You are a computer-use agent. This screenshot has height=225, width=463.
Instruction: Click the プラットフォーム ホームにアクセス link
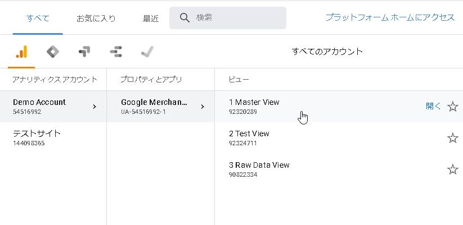click(x=389, y=17)
